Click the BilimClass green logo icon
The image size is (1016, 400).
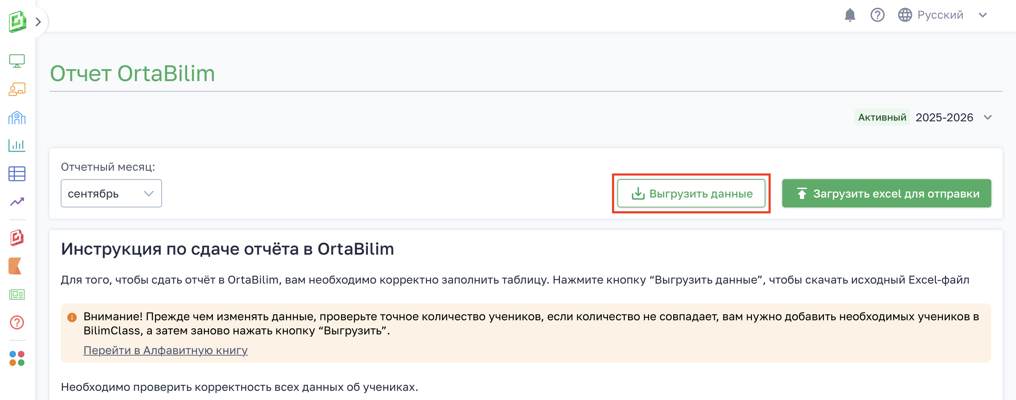pos(17,21)
